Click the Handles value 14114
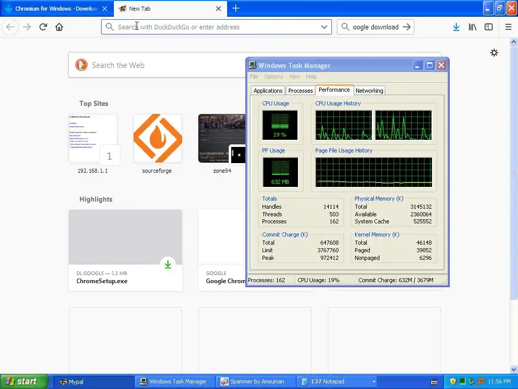 pos(331,207)
